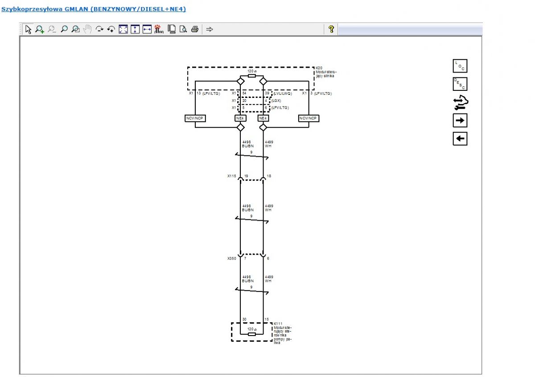Screen dimensions: 535x377
Task: Click the left NE4 option box
Action: pyautogui.click(x=240, y=118)
